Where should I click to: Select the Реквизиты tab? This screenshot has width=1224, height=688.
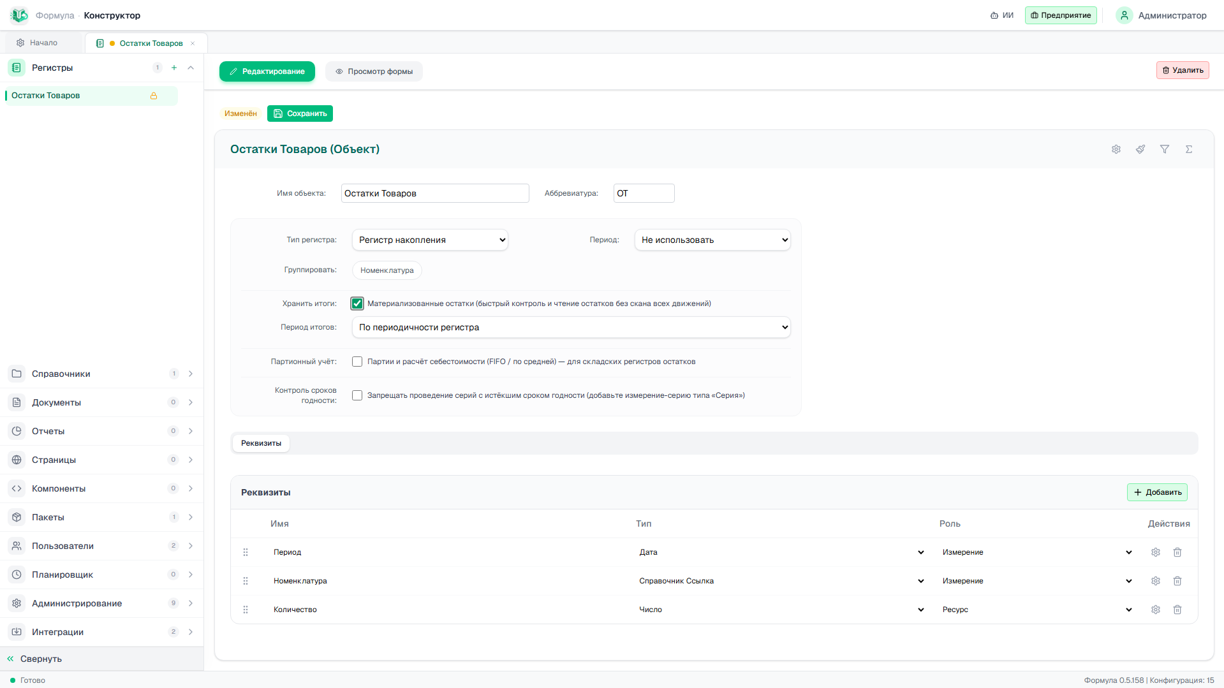[x=261, y=443]
